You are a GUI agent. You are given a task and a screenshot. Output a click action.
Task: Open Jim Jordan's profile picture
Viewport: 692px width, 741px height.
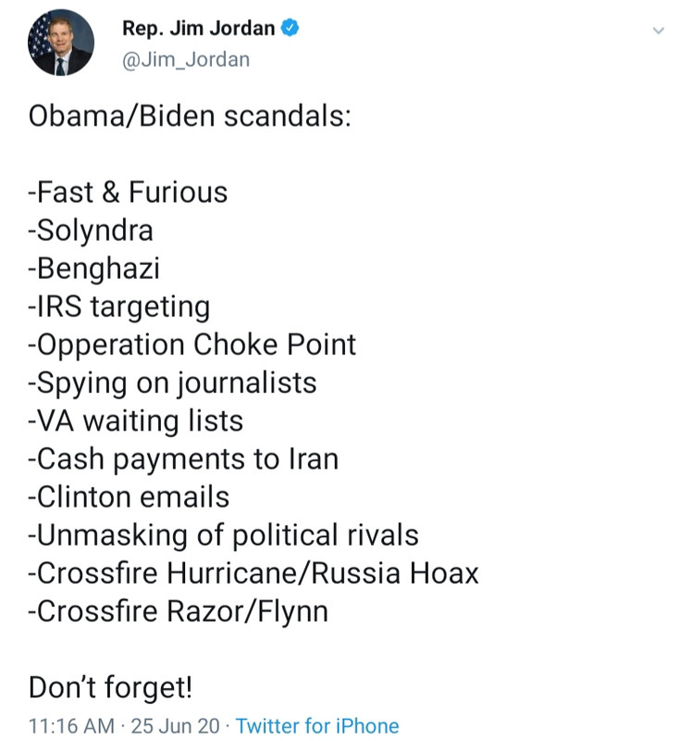[x=61, y=44]
